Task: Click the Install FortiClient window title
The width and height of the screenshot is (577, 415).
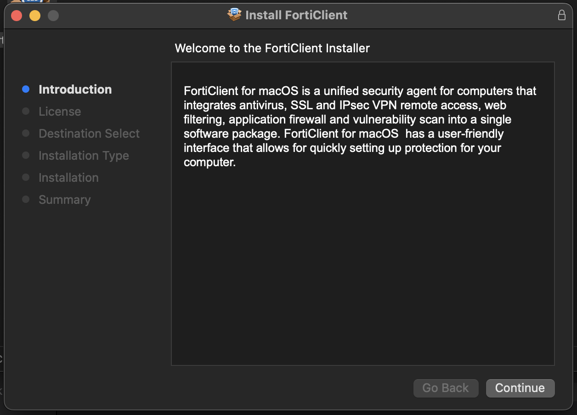Action: point(296,15)
